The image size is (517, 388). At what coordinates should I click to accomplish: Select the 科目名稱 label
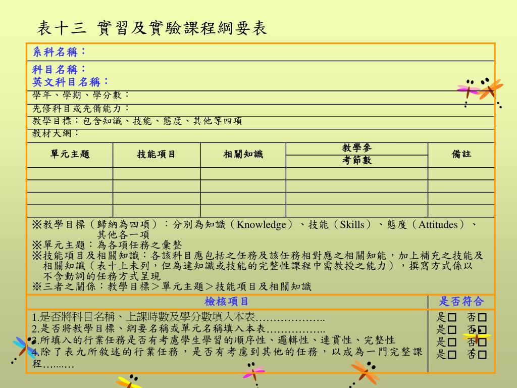pos(59,69)
